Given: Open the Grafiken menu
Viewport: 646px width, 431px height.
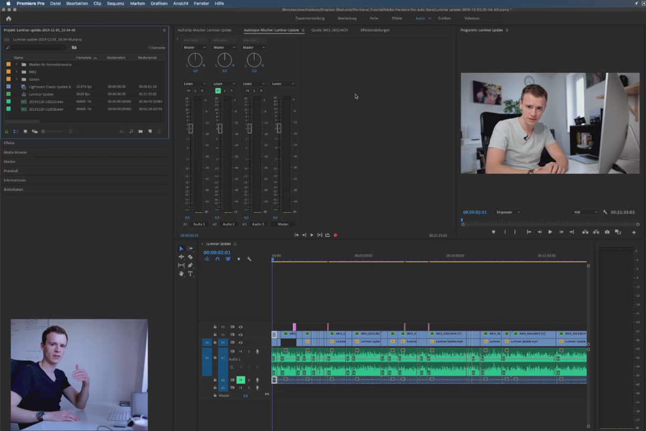Looking at the screenshot, I should (x=159, y=3).
